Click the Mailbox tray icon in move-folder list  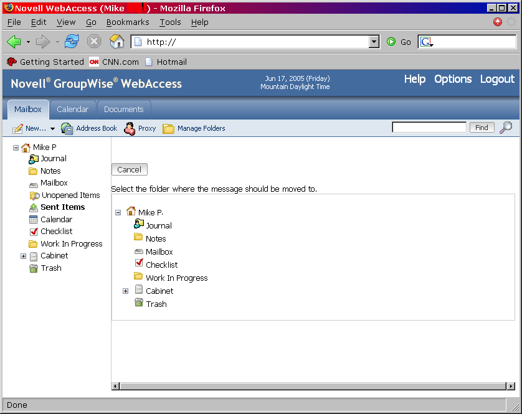point(138,252)
